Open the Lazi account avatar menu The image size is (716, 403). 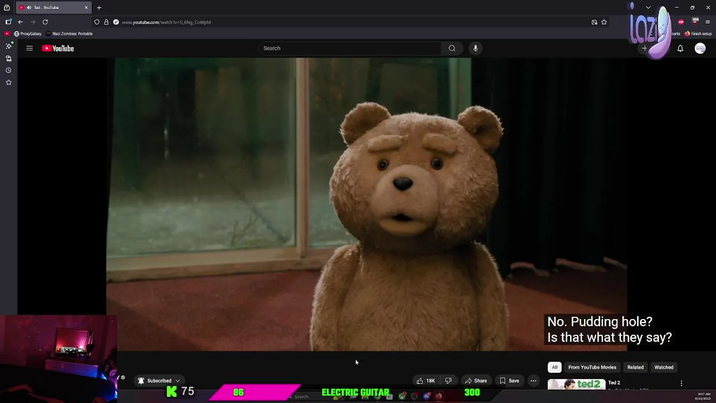click(700, 48)
